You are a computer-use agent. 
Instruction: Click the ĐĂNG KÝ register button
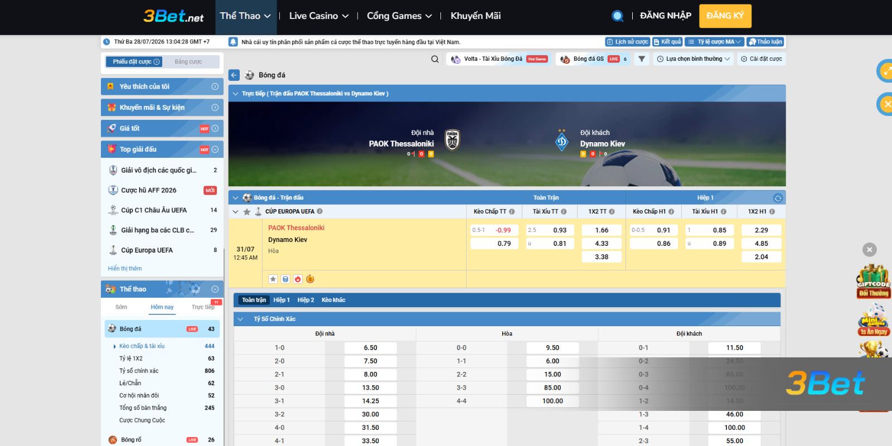pyautogui.click(x=725, y=16)
